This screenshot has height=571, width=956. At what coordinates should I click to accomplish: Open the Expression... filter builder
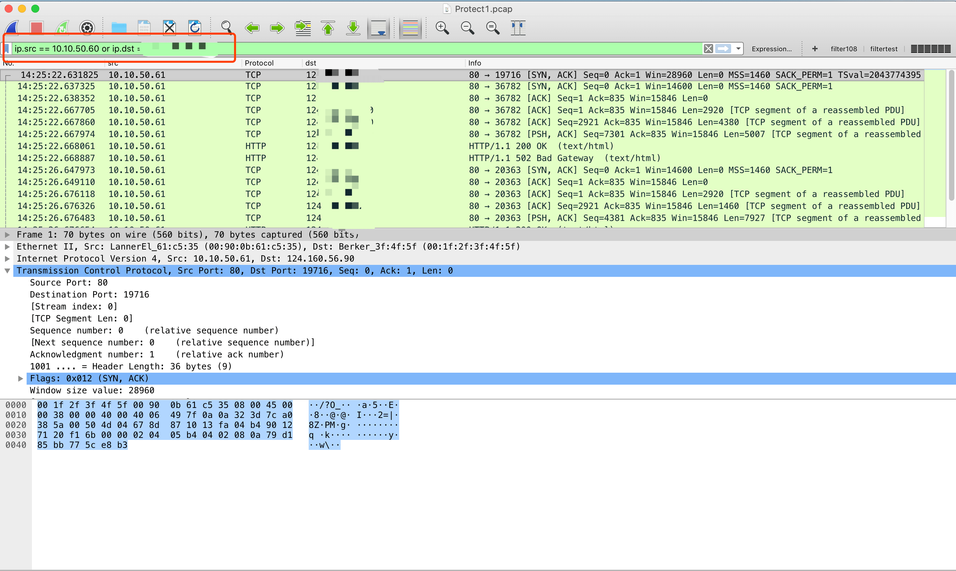[x=772, y=49]
